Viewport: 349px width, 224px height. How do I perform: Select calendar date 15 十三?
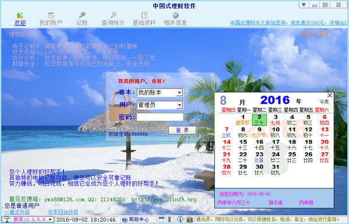tap(243, 145)
